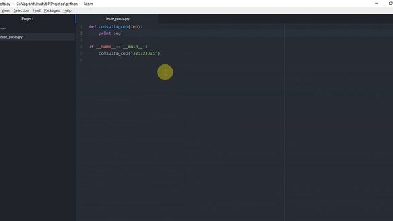Restore down the Atom window
The image size is (393, 221).
[x=391, y=3]
